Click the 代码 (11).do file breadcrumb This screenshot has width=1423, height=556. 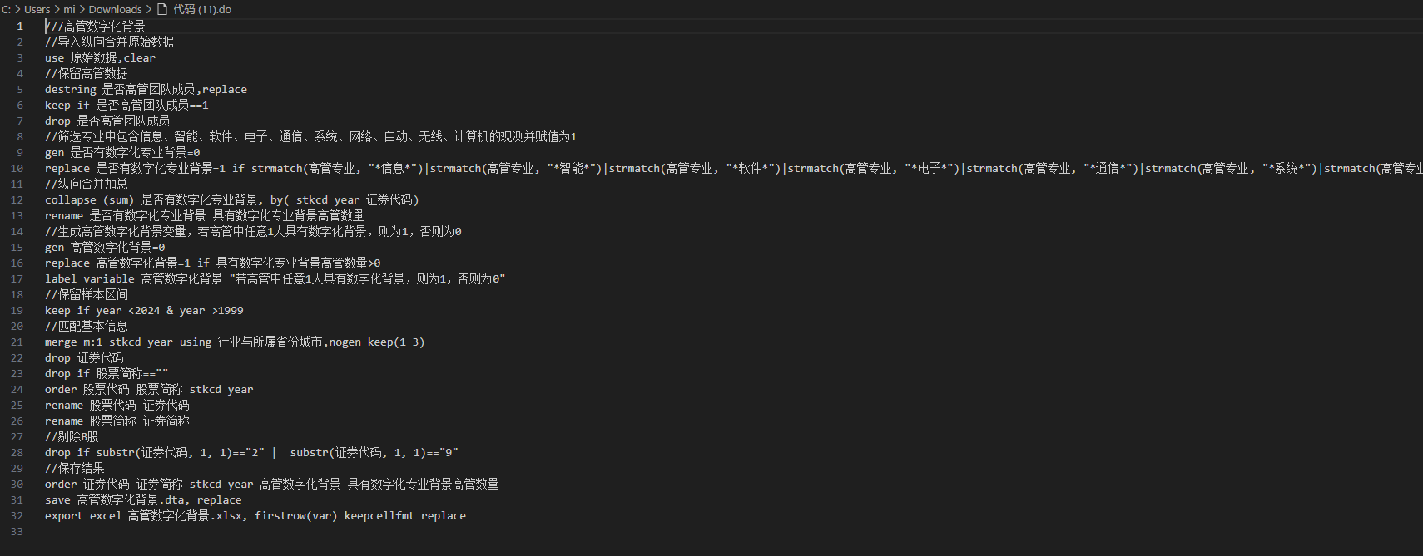click(x=202, y=9)
